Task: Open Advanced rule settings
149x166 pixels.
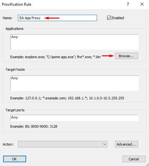Action: click(126, 144)
